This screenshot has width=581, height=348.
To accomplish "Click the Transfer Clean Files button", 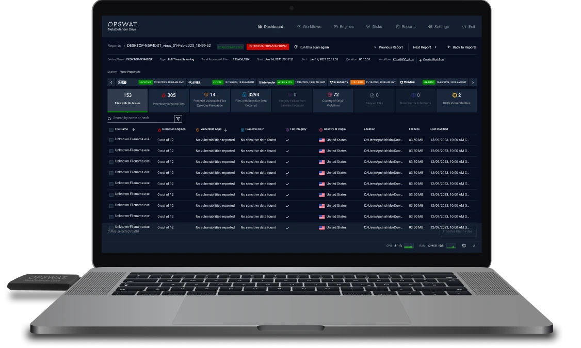I will 458,232.
